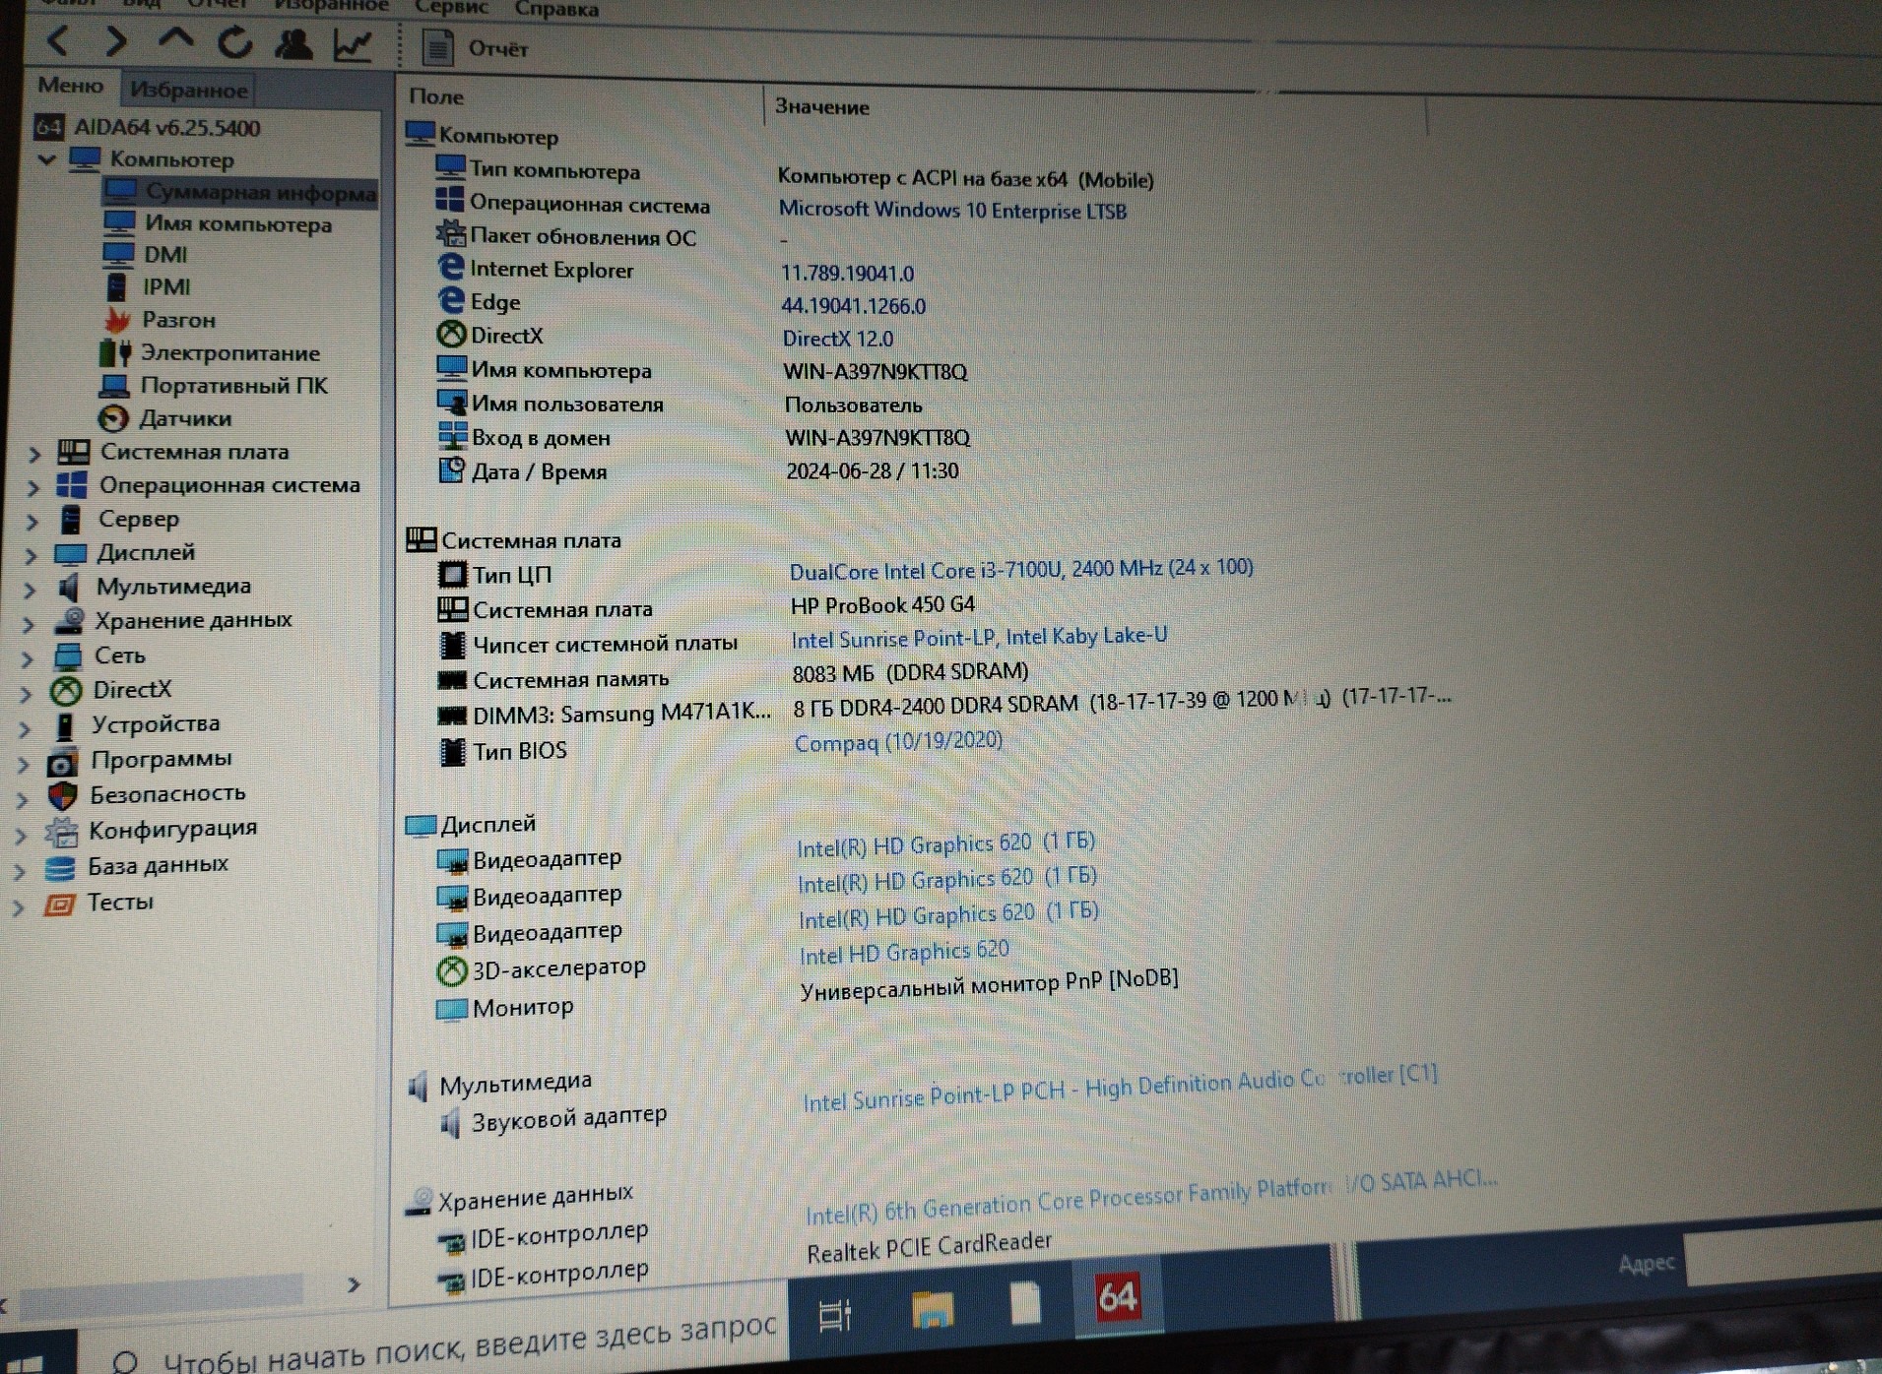Open DualCore Intel Core i3-7100U link
Image resolution: width=1882 pixels, height=1374 pixels.
click(1021, 569)
